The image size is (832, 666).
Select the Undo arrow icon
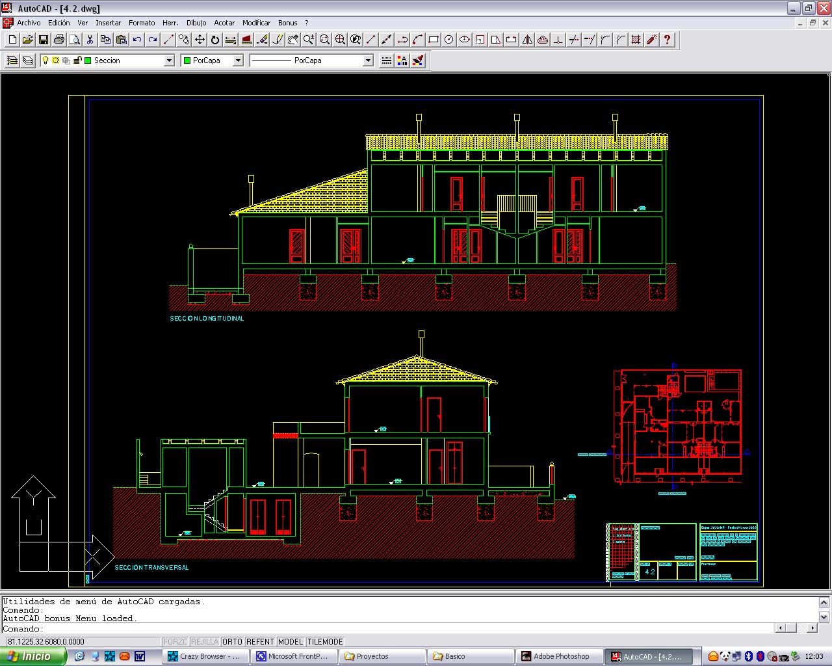point(137,40)
